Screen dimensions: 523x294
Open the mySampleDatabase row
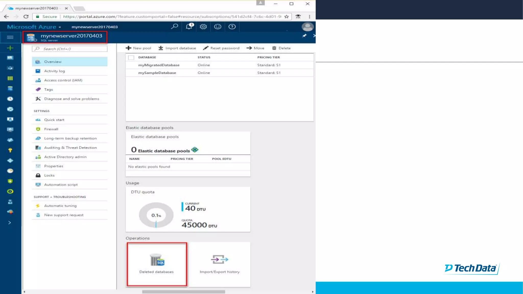pos(219,73)
